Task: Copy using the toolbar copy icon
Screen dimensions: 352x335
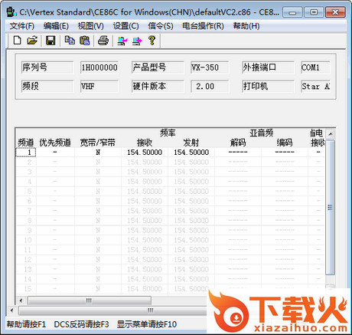Action: click(x=70, y=41)
